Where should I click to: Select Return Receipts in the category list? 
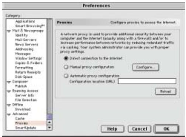click(28, 72)
